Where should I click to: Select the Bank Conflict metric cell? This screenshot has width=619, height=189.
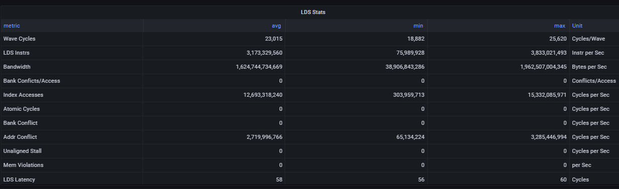[x=72, y=123]
